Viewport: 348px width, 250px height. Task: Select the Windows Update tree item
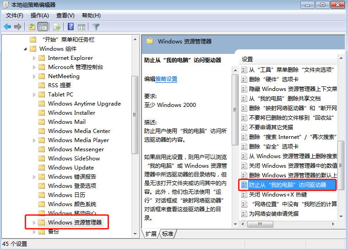pyautogui.click(x=71, y=168)
